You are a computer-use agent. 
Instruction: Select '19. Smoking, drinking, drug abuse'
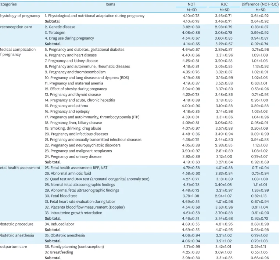point(73,128)
